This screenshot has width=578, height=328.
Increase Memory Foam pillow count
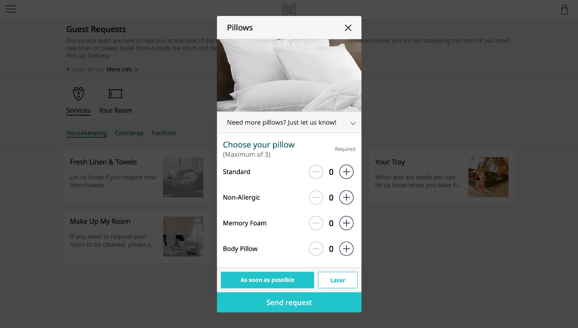[x=346, y=223]
